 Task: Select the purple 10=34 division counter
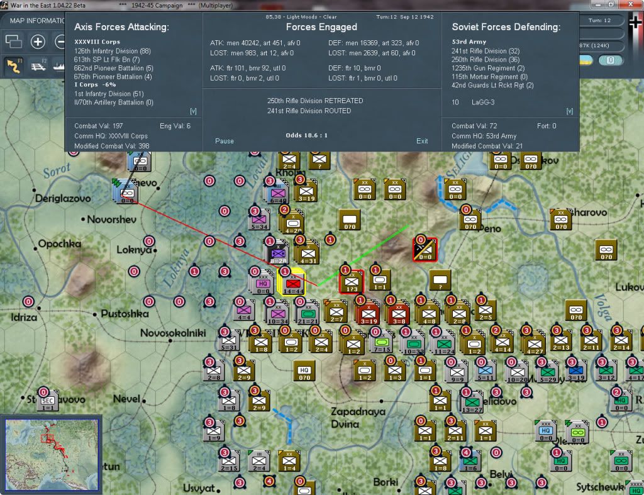pyautogui.click(x=277, y=313)
